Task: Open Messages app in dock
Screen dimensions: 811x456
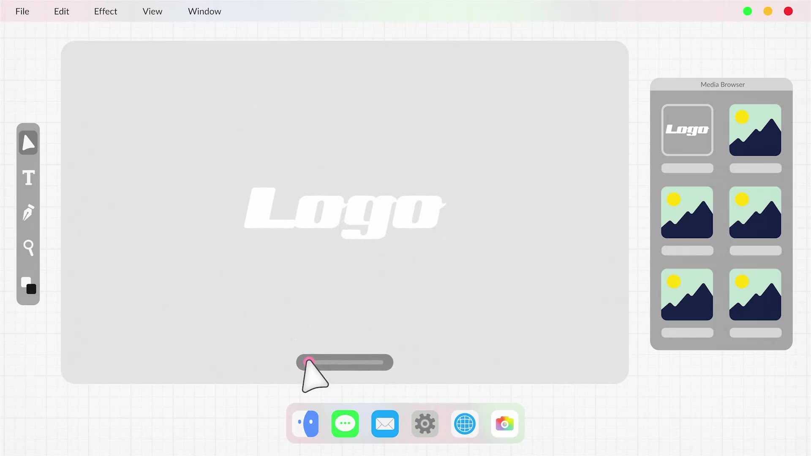Action: tap(346, 424)
